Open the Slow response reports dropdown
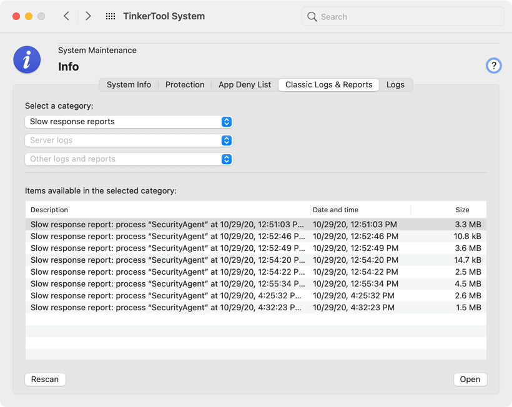This screenshot has width=512, height=407. pyautogui.click(x=129, y=122)
